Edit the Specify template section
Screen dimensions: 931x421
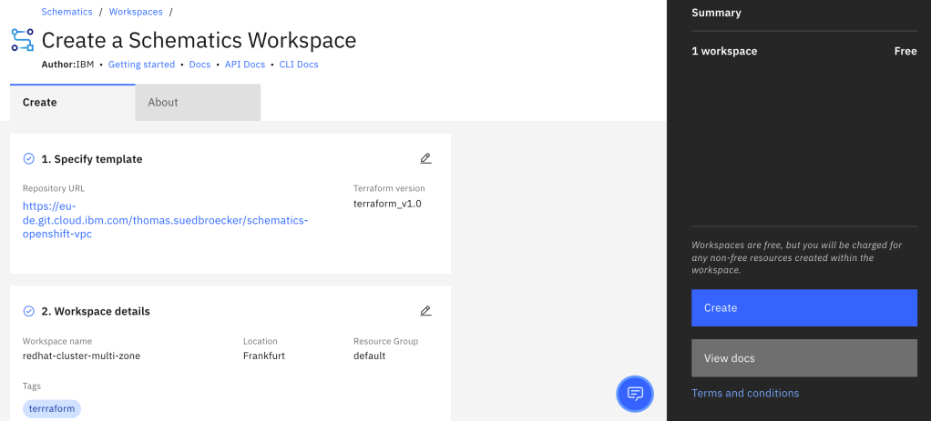425,158
